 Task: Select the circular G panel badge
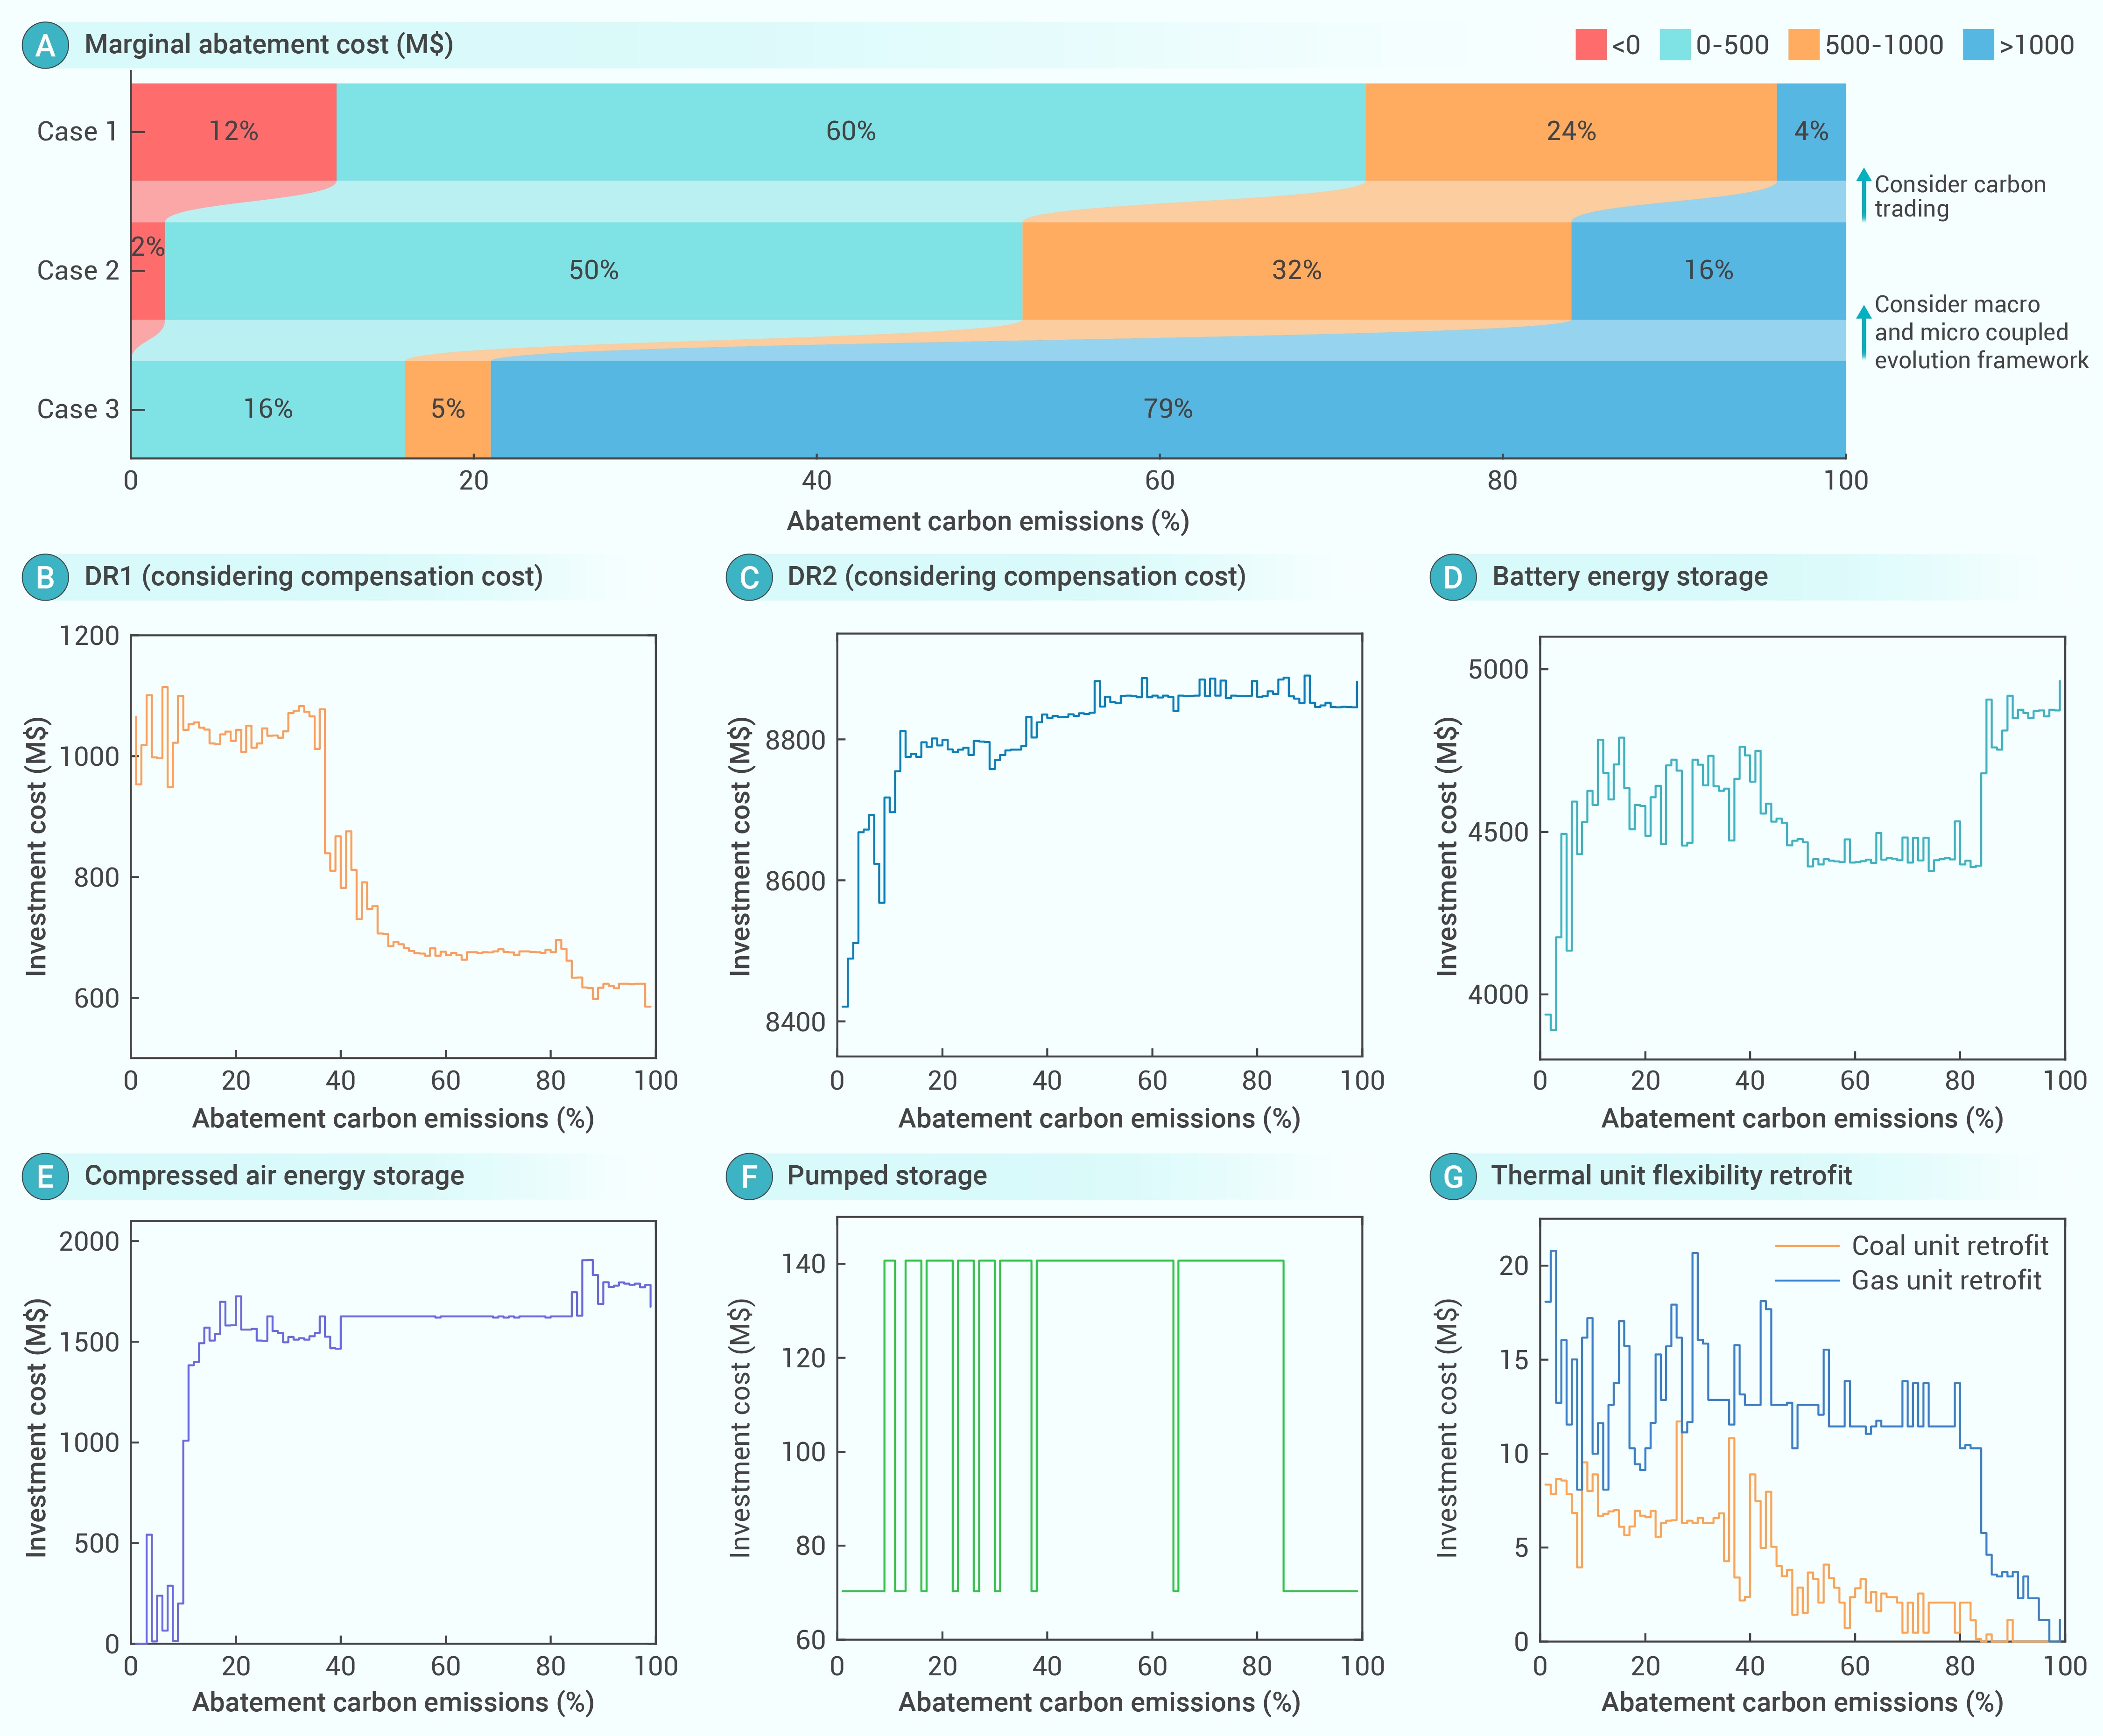[1454, 1176]
